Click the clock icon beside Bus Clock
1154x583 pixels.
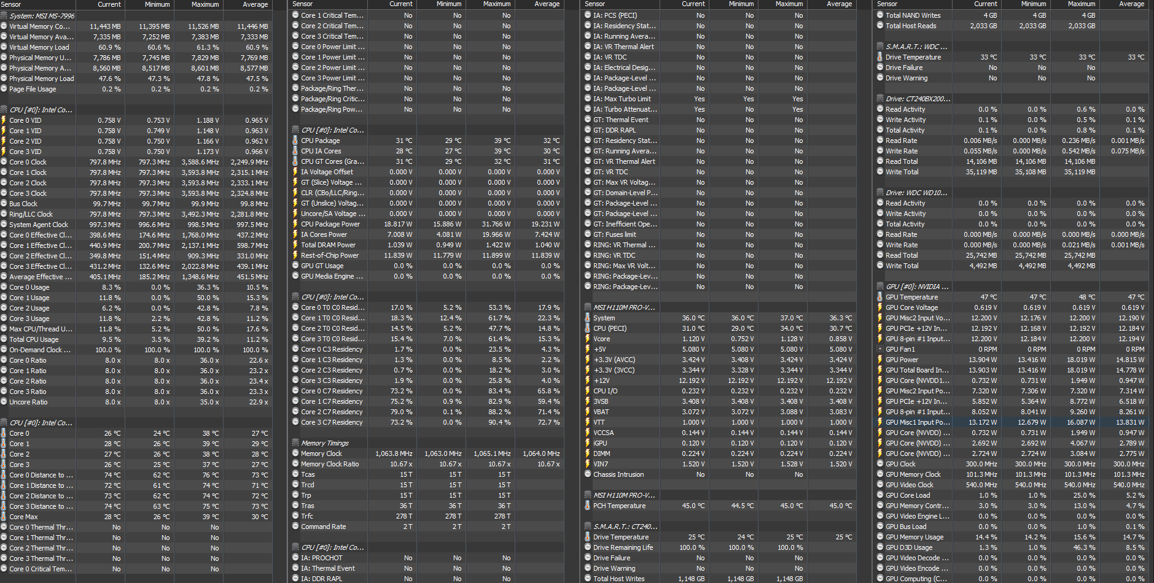[x=4, y=204]
